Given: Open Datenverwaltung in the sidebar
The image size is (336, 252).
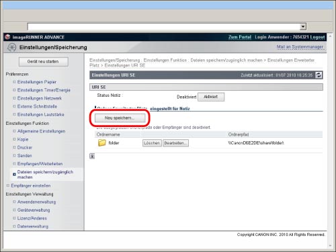Looking at the screenshot, I should pyautogui.click(x=33, y=226).
